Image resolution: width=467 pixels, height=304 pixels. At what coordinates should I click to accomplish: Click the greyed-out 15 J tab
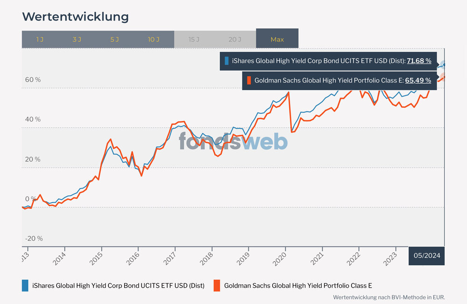click(194, 39)
